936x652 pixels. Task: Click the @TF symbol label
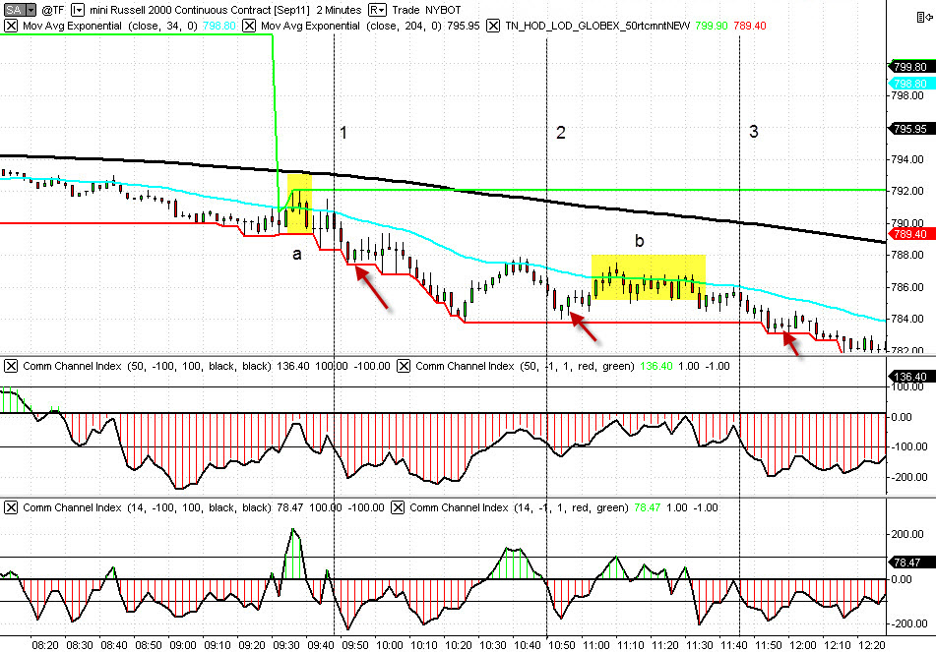53,10
